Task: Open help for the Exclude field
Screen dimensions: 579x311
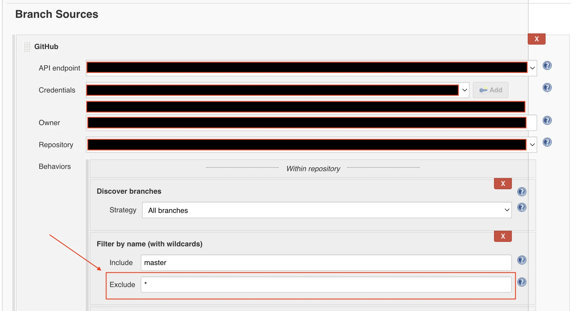Action: tap(522, 282)
